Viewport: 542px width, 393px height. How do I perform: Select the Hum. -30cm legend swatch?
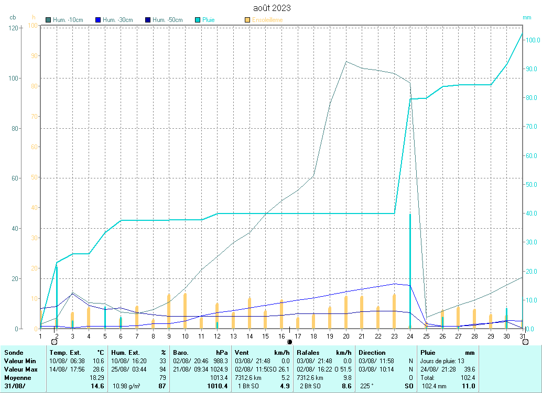pos(98,20)
